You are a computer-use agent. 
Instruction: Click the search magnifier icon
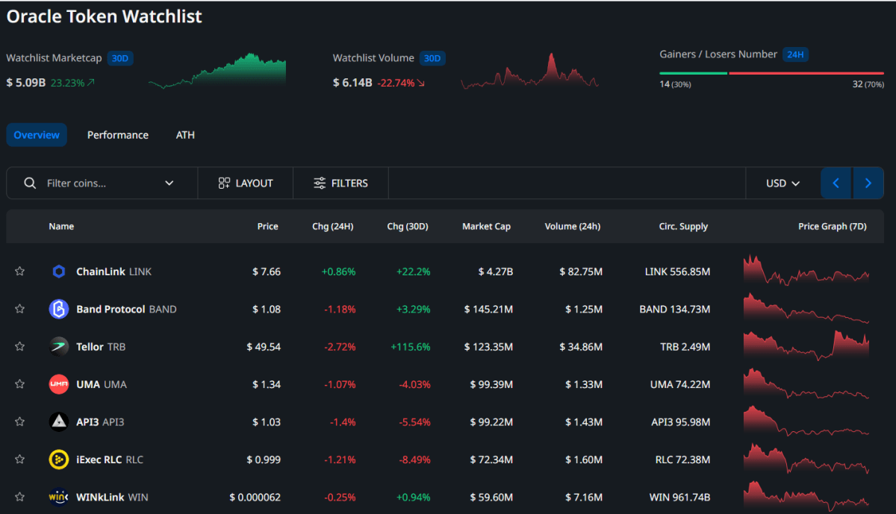pyautogui.click(x=30, y=183)
